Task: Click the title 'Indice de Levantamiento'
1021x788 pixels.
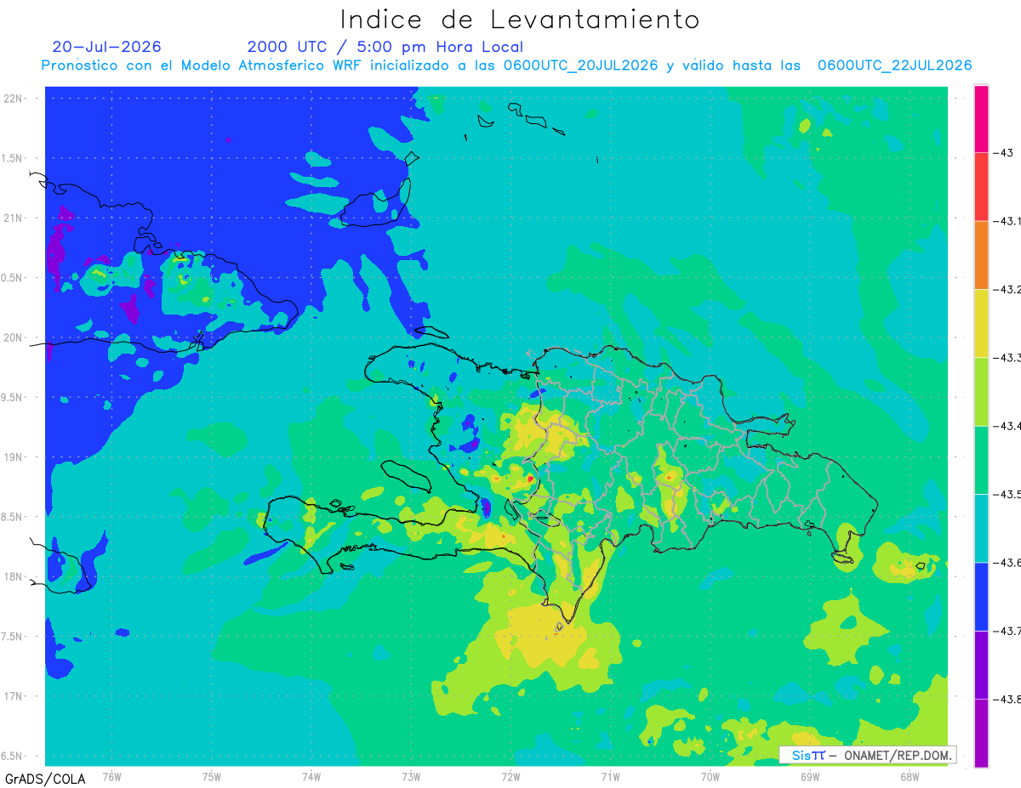Action: tap(520, 19)
